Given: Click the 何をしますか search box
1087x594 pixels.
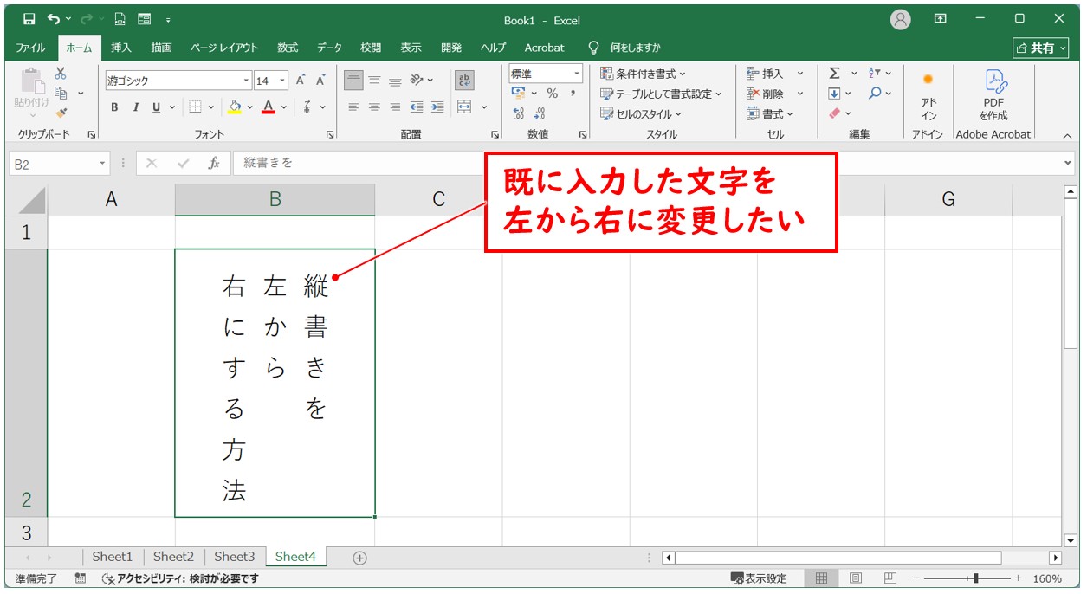Looking at the screenshot, I should (x=625, y=48).
